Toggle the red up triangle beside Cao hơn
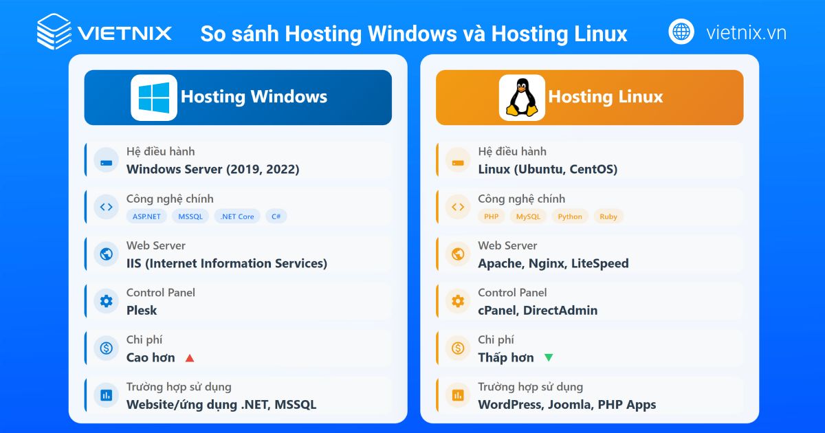Screen dimensions: 825x433 click(189, 357)
